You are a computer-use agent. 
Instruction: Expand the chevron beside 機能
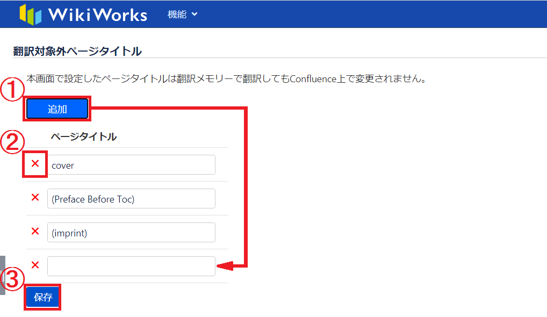click(195, 15)
